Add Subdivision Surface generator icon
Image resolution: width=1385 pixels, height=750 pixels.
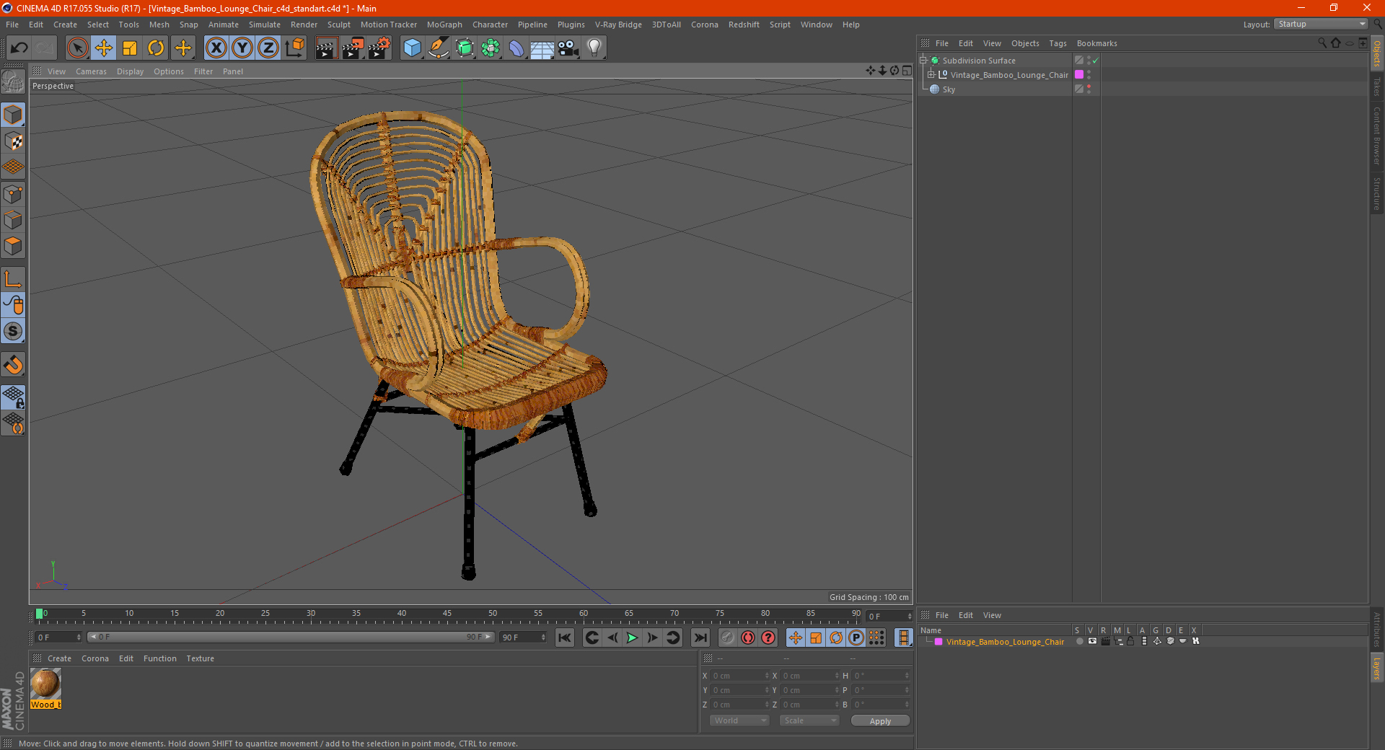[465, 48]
